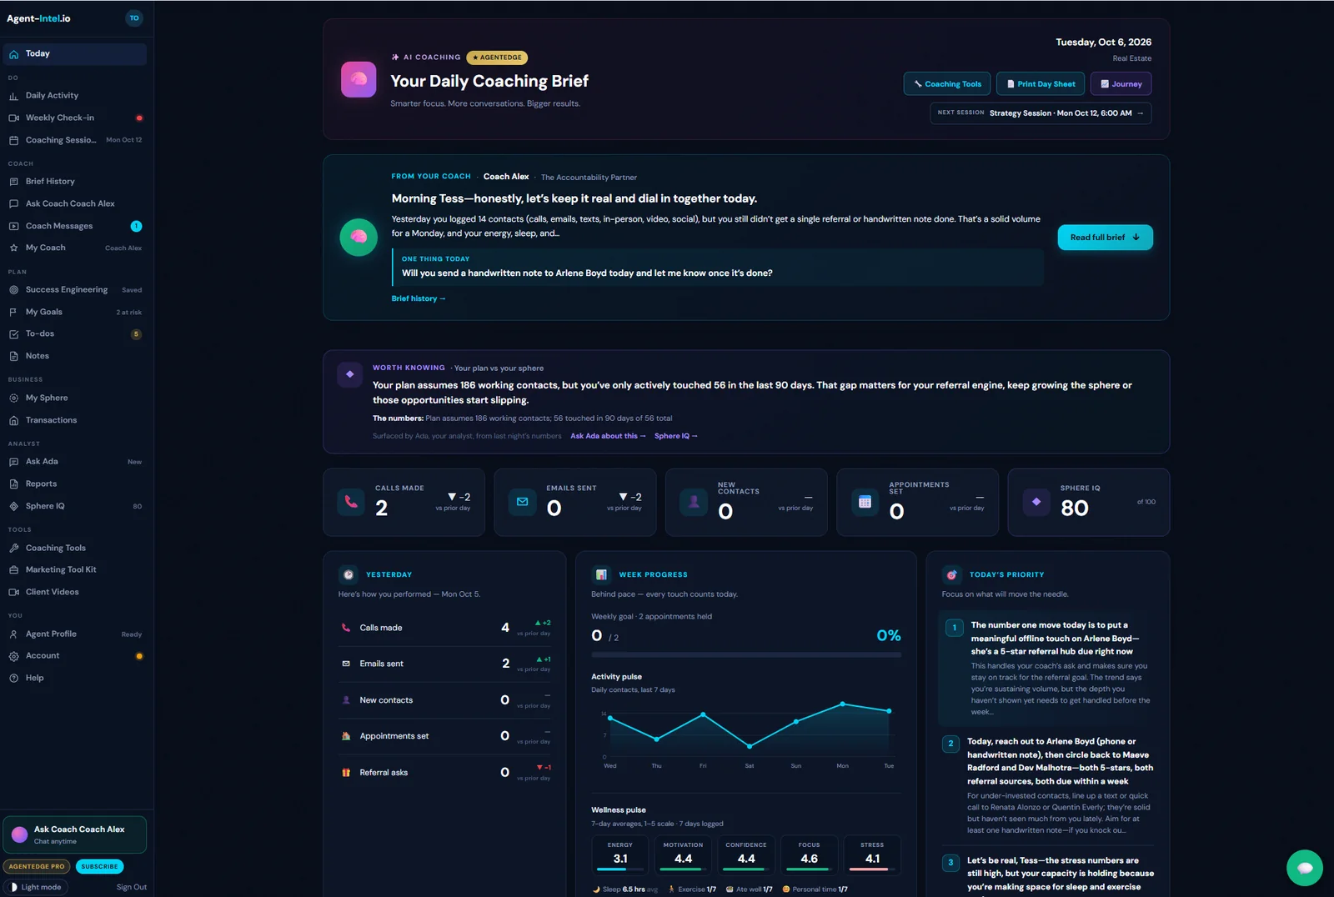Click the Appointments Set calendar icon

click(865, 502)
